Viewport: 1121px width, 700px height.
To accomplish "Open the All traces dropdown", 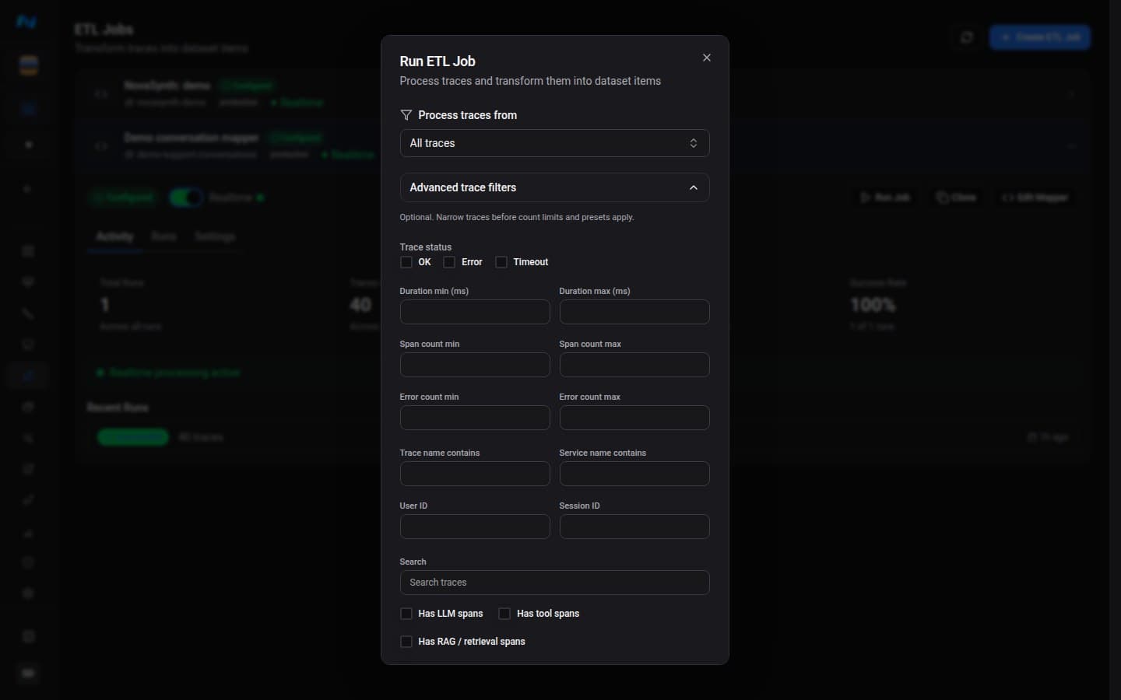I will pos(554,143).
